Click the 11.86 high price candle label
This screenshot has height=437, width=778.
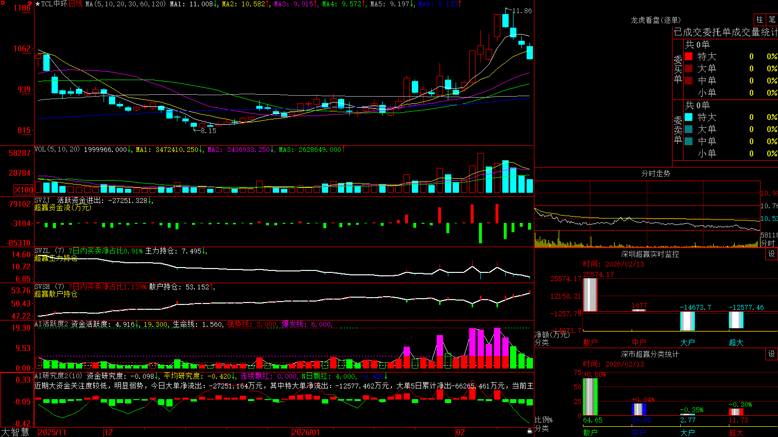[522, 11]
